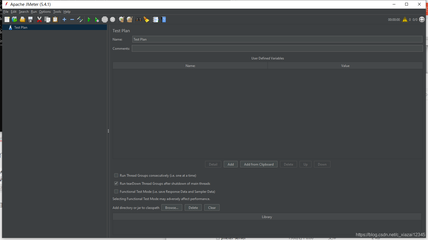This screenshot has width=428, height=240.
Task: Click the Copy icon in toolbar
Action: 47,19
